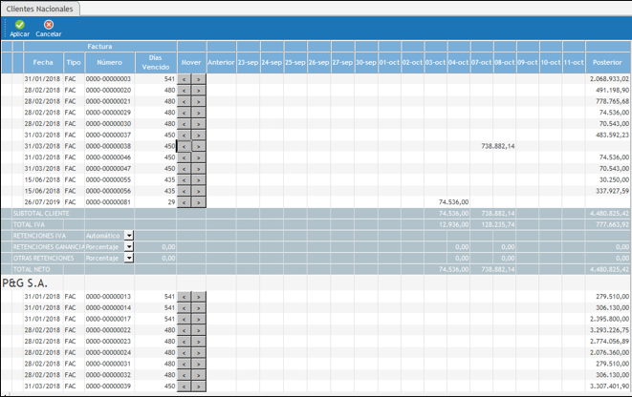Move invoice 0000-00000003 left with arrow
632x397 pixels.
point(185,78)
